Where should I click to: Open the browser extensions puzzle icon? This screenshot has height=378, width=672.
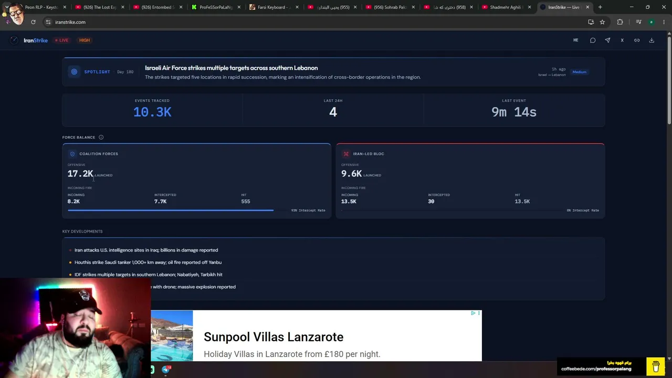click(x=620, y=22)
